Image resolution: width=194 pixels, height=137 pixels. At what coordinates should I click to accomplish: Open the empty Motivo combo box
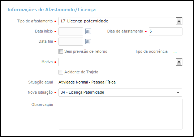pos(120,62)
